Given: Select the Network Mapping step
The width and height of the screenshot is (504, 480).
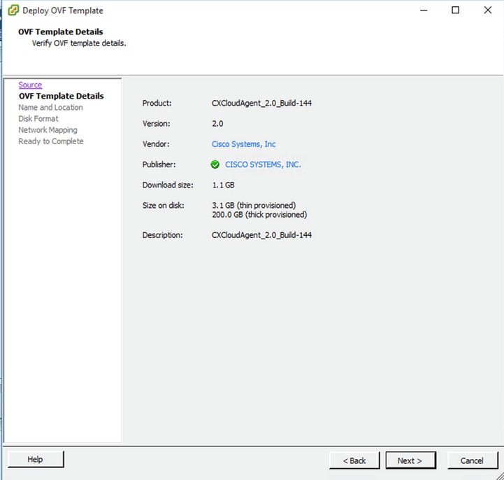Looking at the screenshot, I should pyautogui.click(x=48, y=130).
